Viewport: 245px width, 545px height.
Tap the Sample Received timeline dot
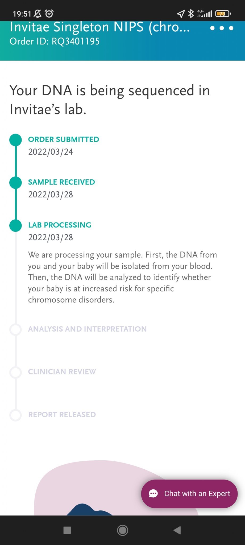[x=15, y=183]
